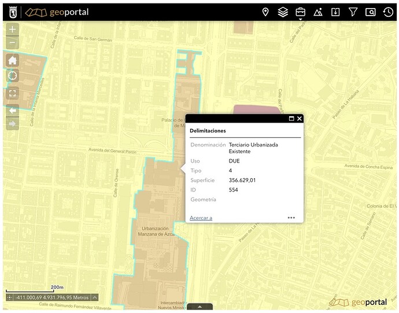
Task: Open the layers list panel
Action: click(x=283, y=12)
